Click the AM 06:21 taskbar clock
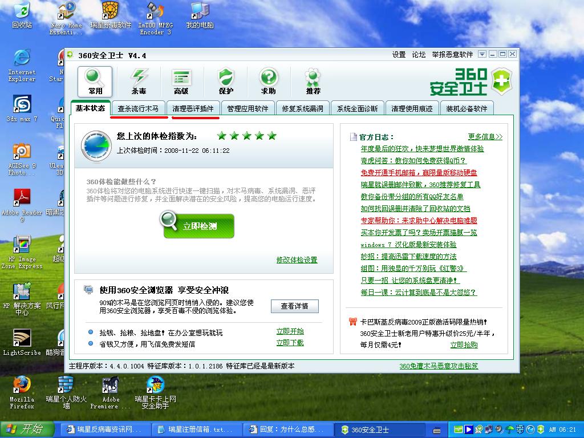Viewport: 584px width, 438px height. [562, 429]
